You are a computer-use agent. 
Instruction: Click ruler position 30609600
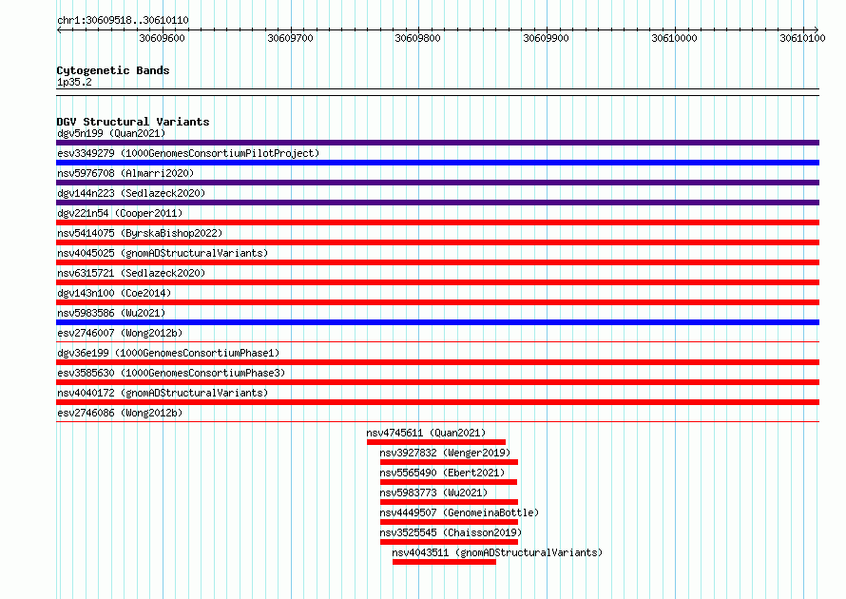point(162,38)
